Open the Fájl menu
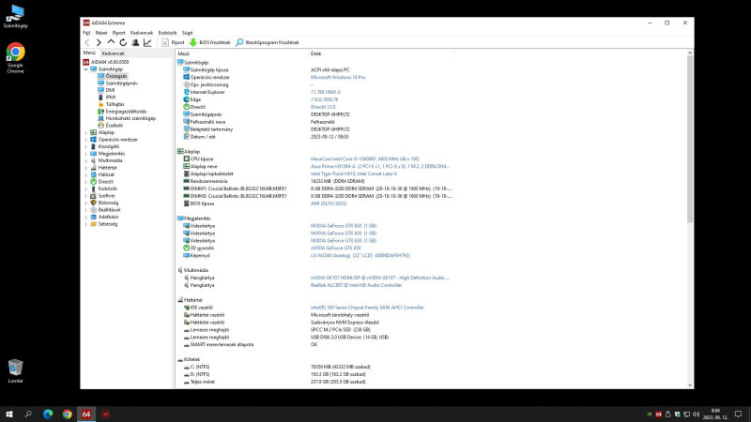Screen dimensions: 751x422 point(86,33)
